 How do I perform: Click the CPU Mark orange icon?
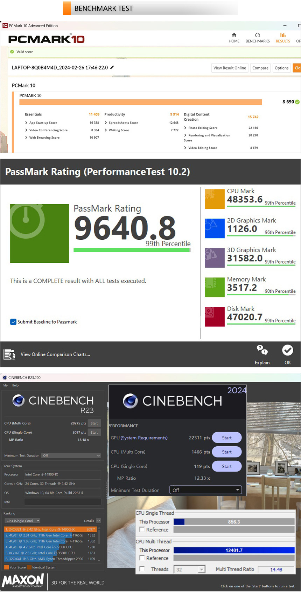coord(215,199)
